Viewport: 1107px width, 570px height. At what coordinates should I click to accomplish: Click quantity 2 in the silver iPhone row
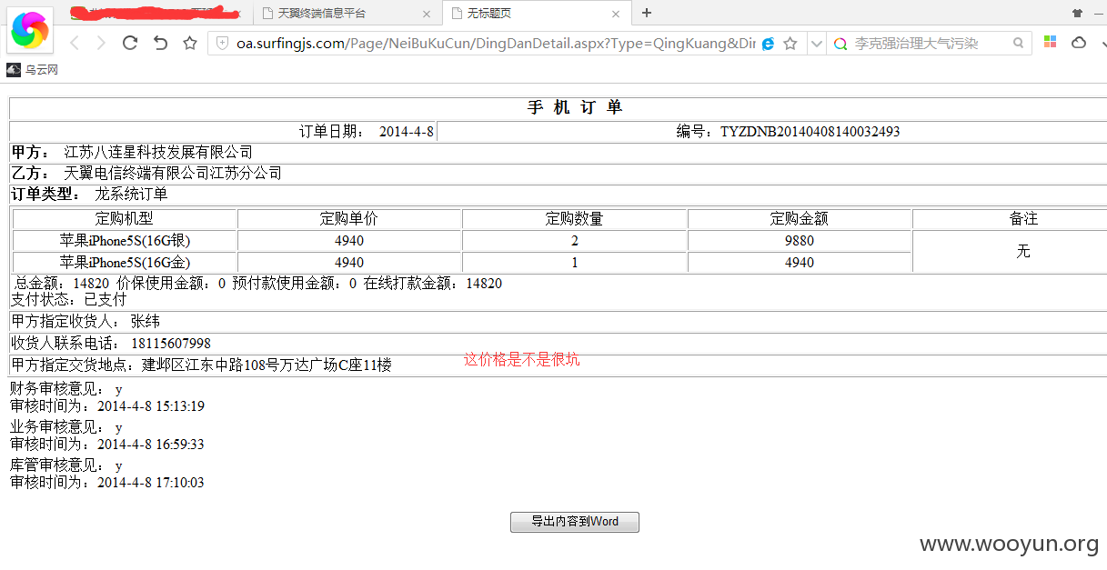575,241
